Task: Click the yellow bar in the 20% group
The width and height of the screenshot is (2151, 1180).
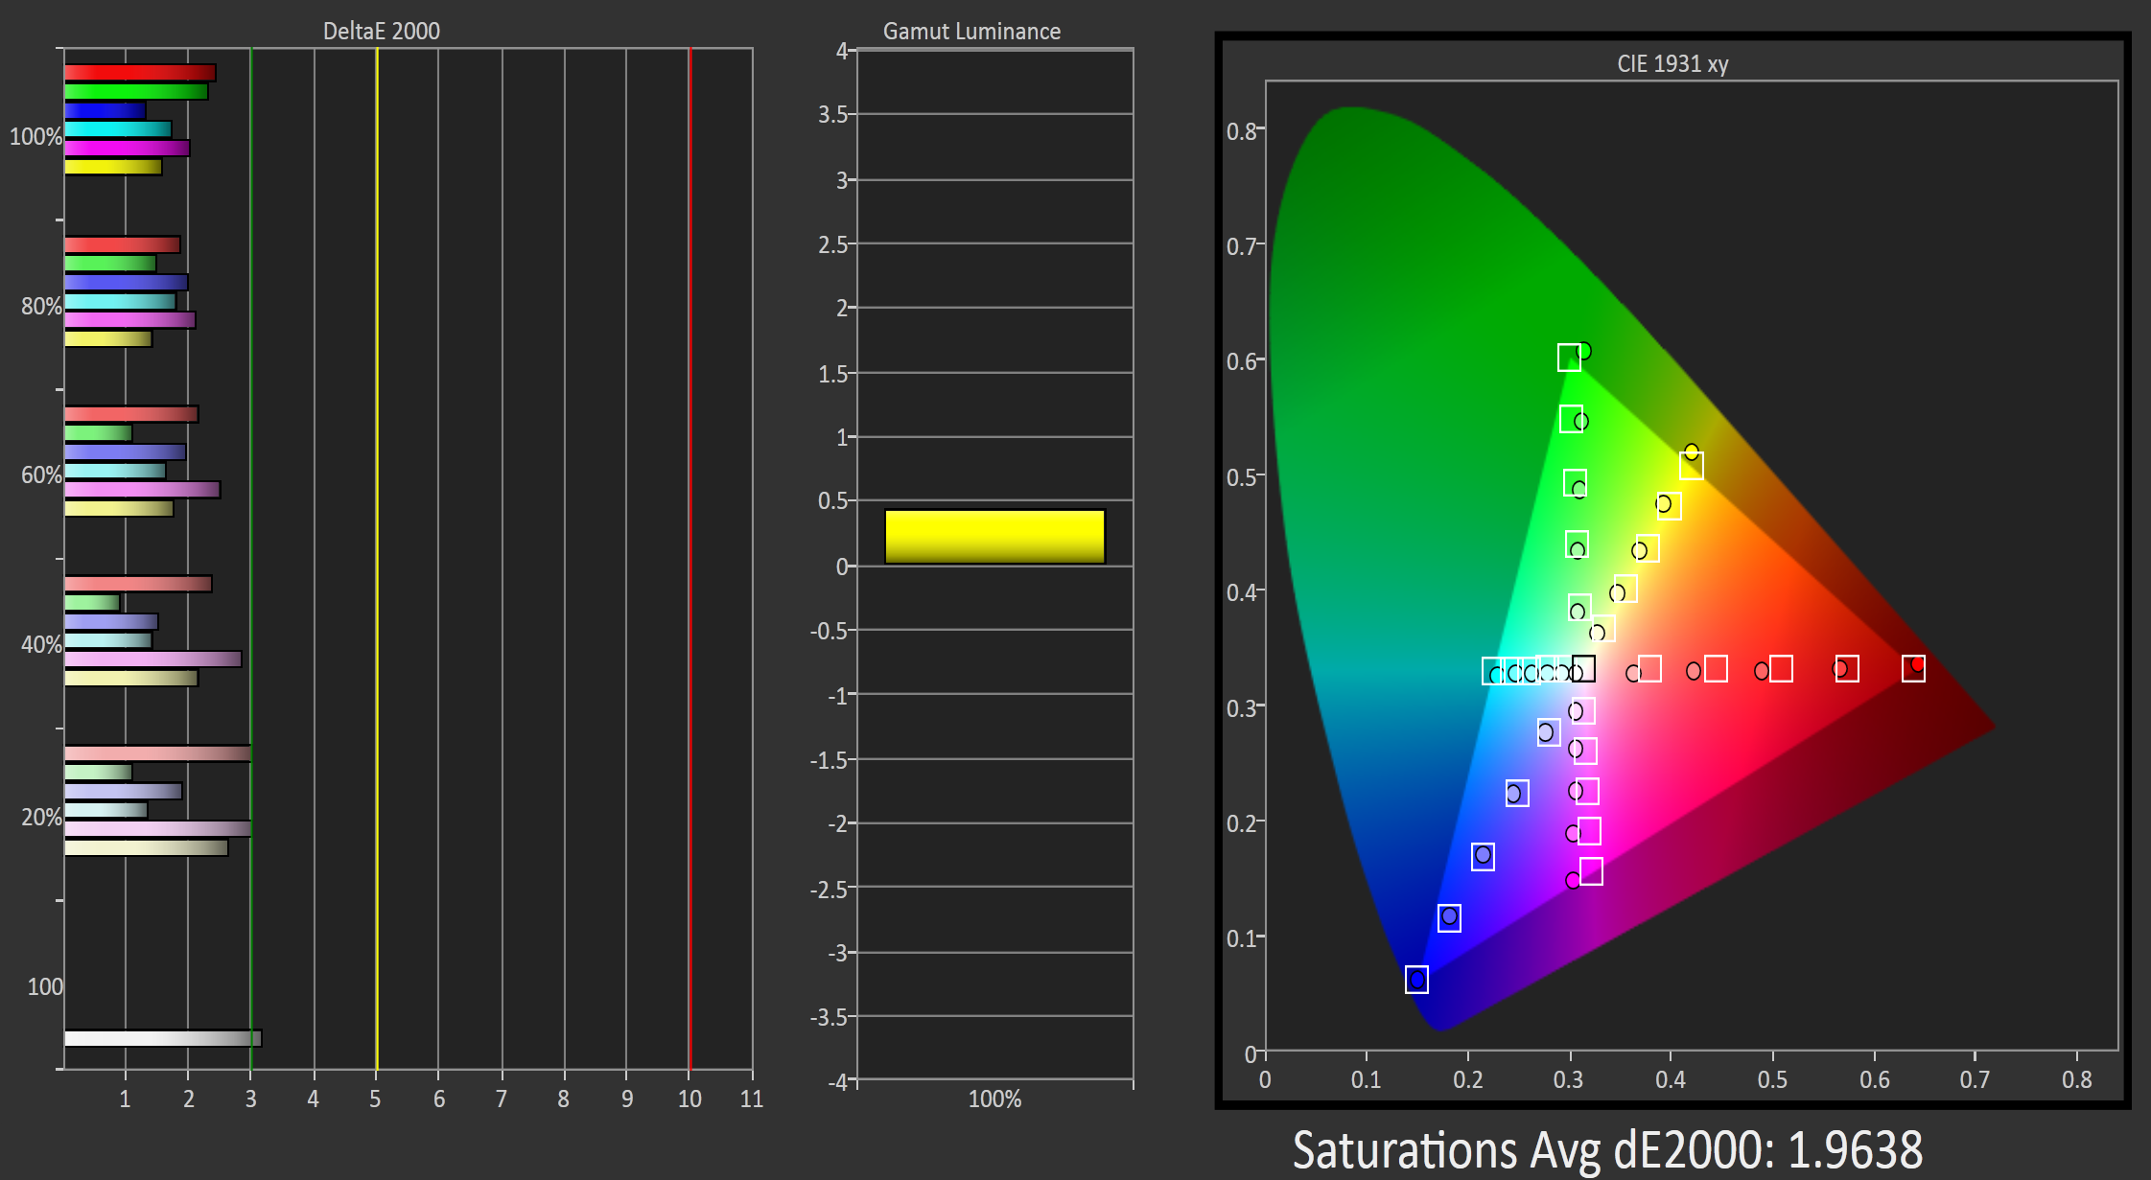Action: coord(146,847)
